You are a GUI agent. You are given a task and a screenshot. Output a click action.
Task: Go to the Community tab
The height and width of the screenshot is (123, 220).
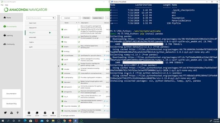tap(11, 44)
